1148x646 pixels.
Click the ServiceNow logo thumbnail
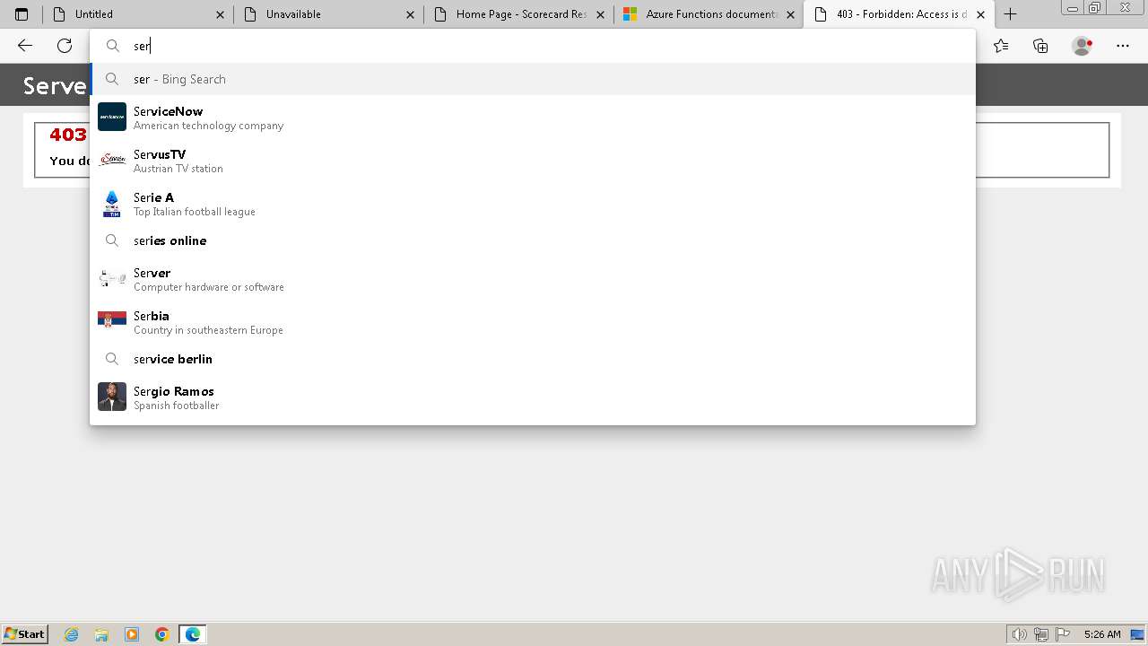coord(112,117)
